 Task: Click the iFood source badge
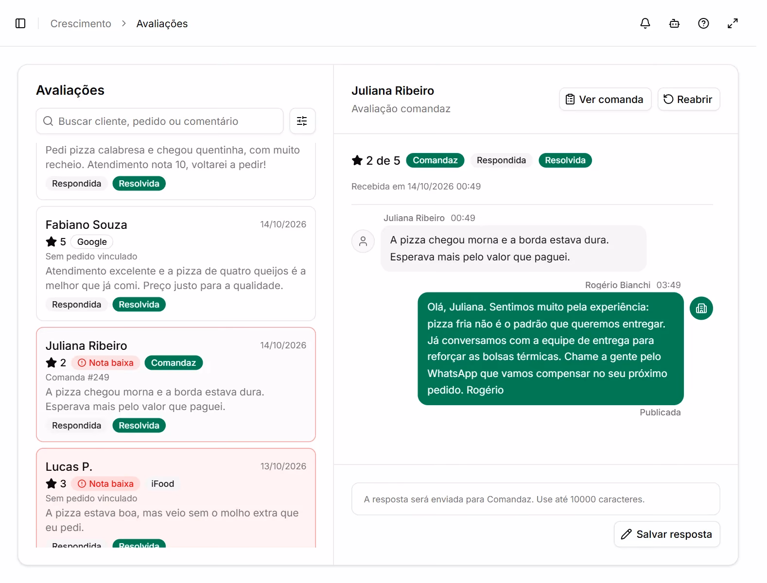pyautogui.click(x=163, y=484)
